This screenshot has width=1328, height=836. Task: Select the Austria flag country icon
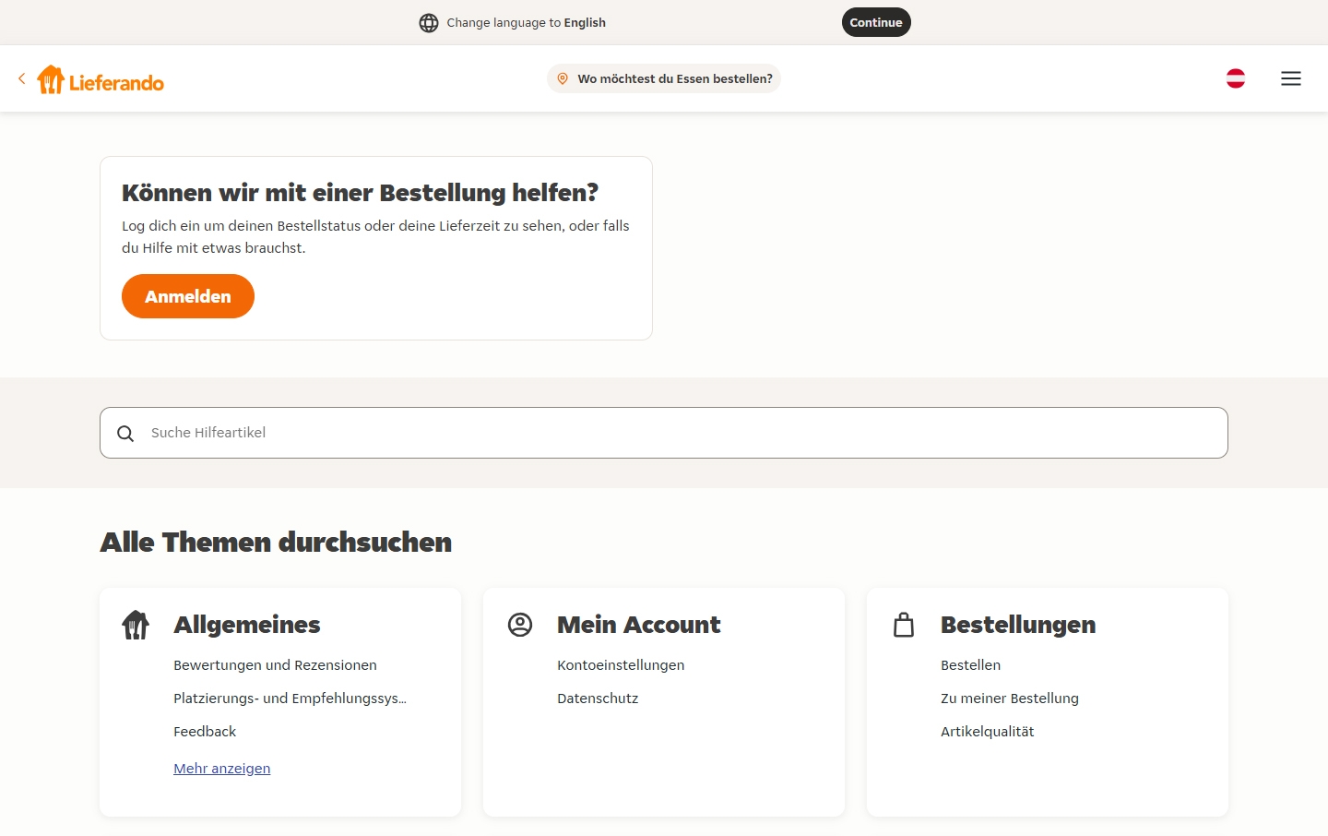point(1235,79)
